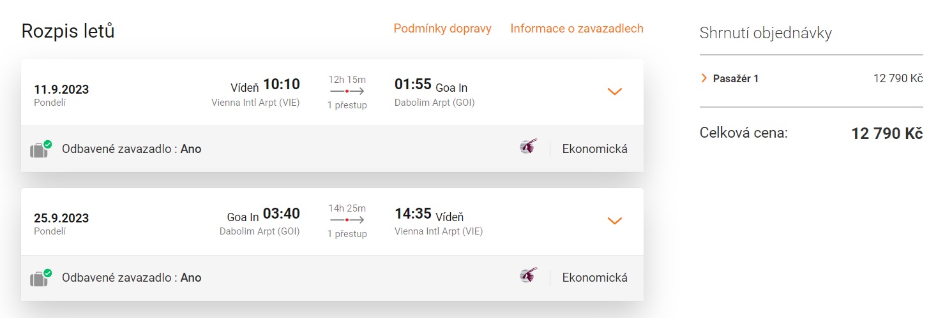Click the 03:40 departure time from Goa
The width and height of the screenshot is (952, 318).
click(x=282, y=213)
